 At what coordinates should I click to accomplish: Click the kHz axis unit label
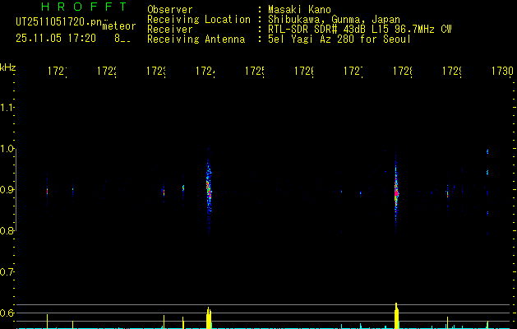[8, 67]
